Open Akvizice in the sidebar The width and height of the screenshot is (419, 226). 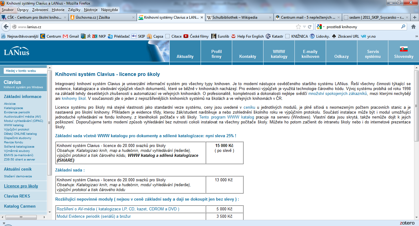(10, 104)
